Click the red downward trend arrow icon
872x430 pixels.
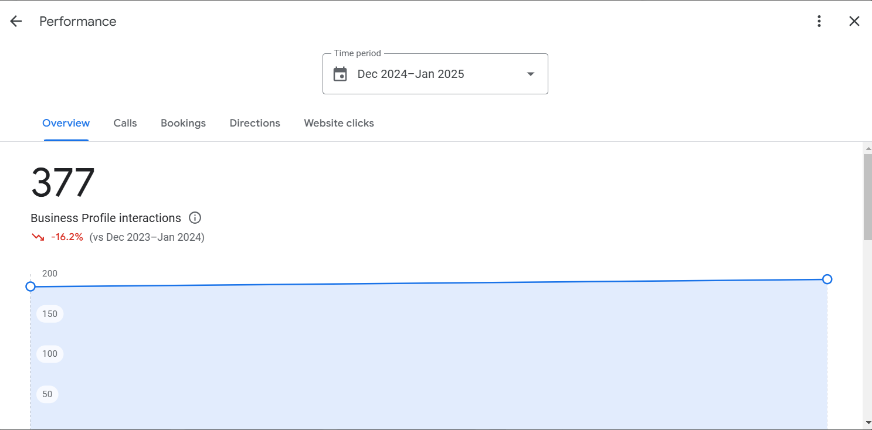click(38, 237)
